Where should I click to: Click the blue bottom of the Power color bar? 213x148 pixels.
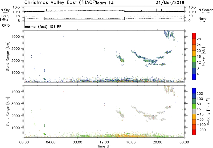[x=194, y=77]
